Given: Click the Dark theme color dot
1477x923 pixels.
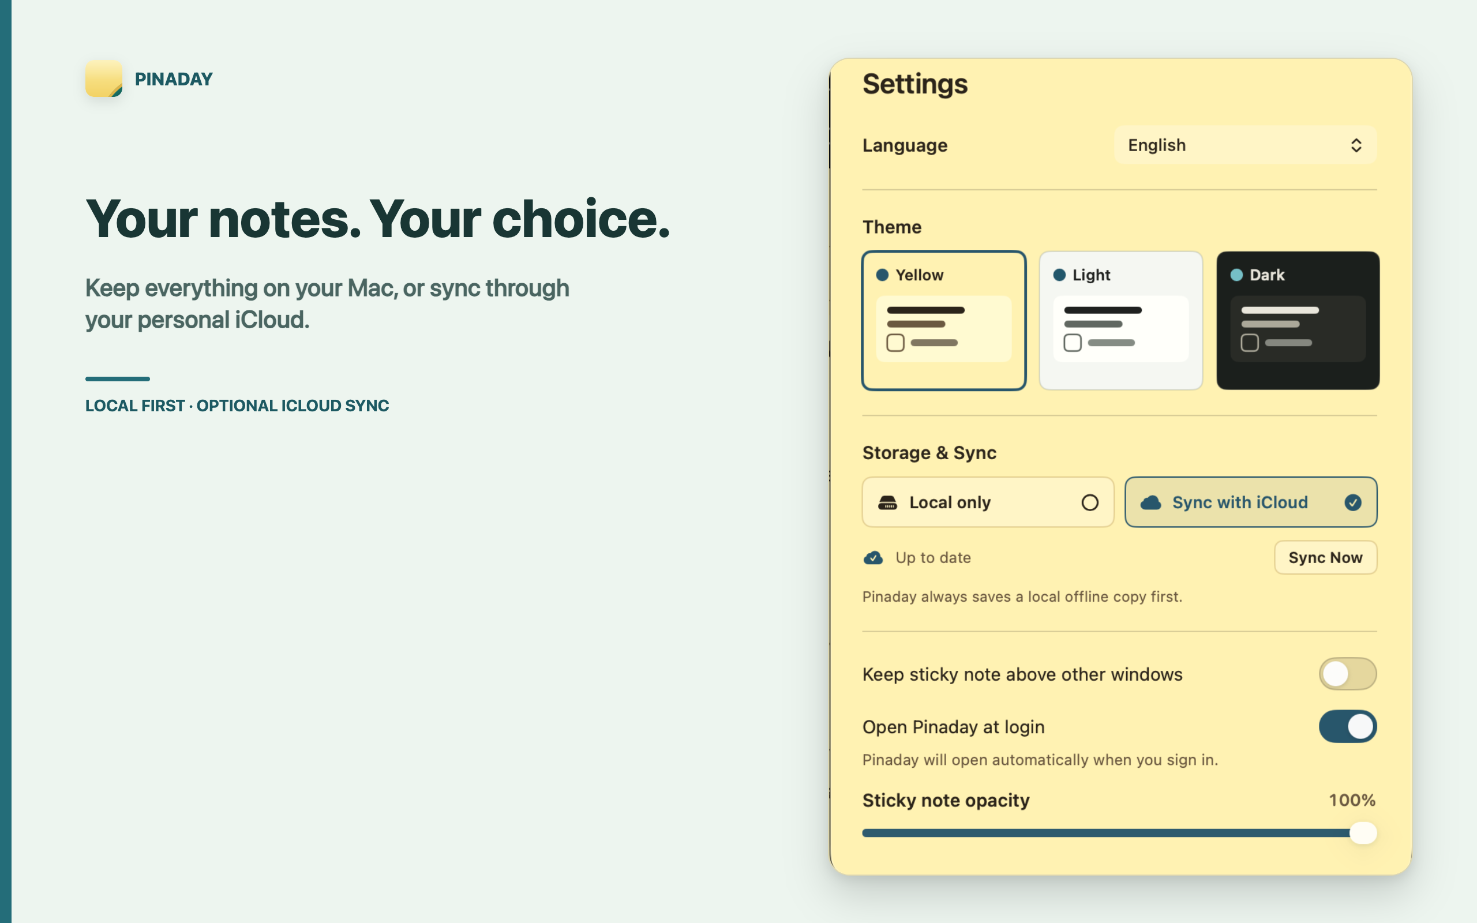Looking at the screenshot, I should click(1236, 275).
